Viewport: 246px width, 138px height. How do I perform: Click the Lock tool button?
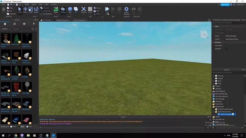[97, 11]
